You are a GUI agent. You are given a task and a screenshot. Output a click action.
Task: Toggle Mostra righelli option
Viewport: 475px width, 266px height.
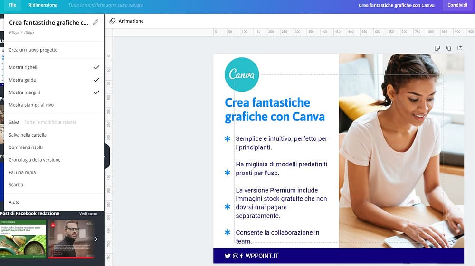(x=54, y=67)
